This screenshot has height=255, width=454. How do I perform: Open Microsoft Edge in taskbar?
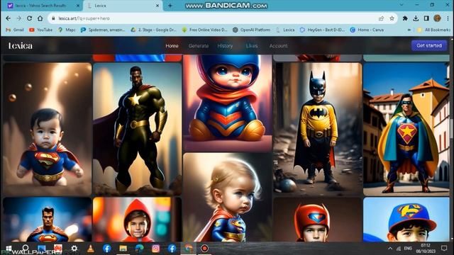pos(139,249)
